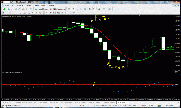Switch to candlestick chart display
This screenshot has width=181, height=108.
(73, 9)
